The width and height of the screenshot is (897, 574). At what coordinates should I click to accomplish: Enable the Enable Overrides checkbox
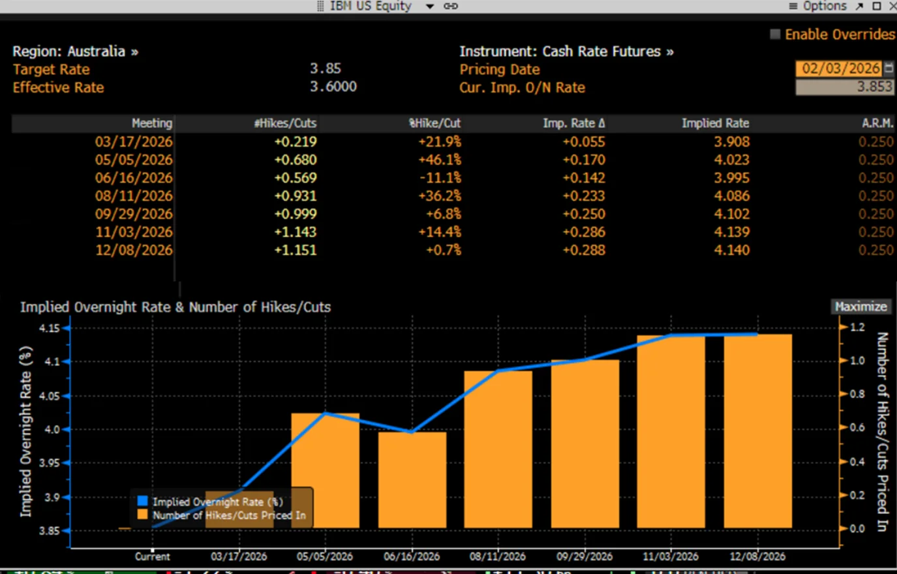776,34
